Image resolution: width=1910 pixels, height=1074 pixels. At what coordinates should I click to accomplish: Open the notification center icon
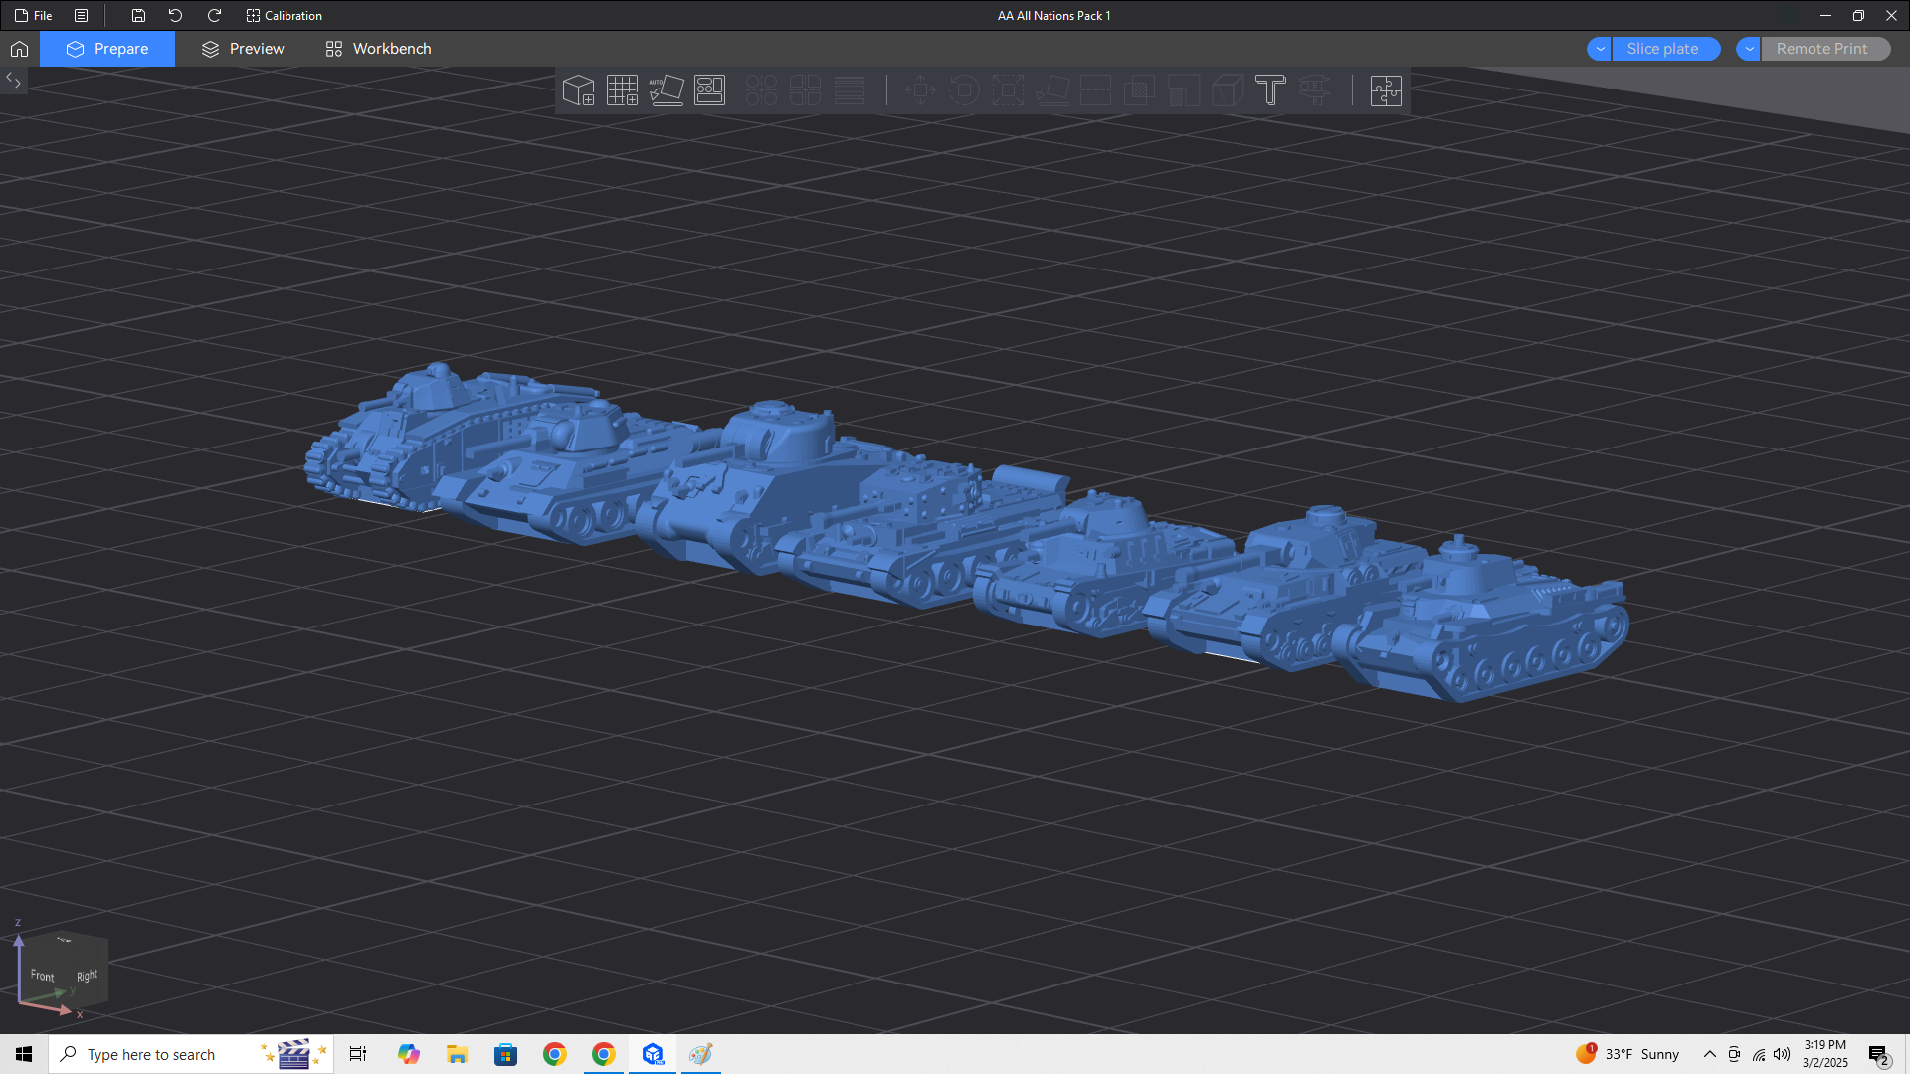[1878, 1055]
